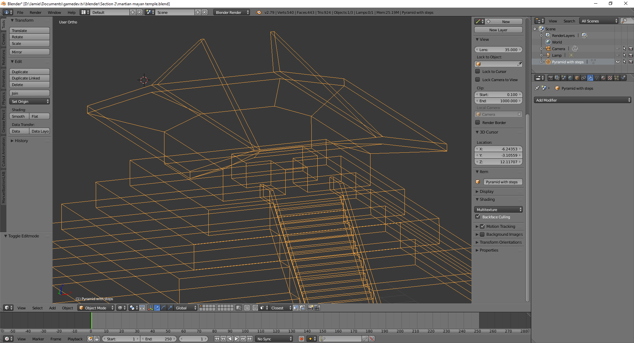Open the Multitexture shading dropdown
634x343 pixels.
click(x=498, y=209)
